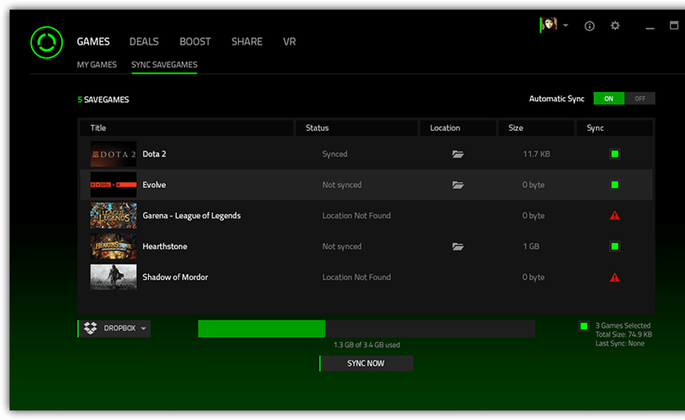The width and height of the screenshot is (685, 420).
Task: Open the BOOST section
Action: click(x=195, y=41)
